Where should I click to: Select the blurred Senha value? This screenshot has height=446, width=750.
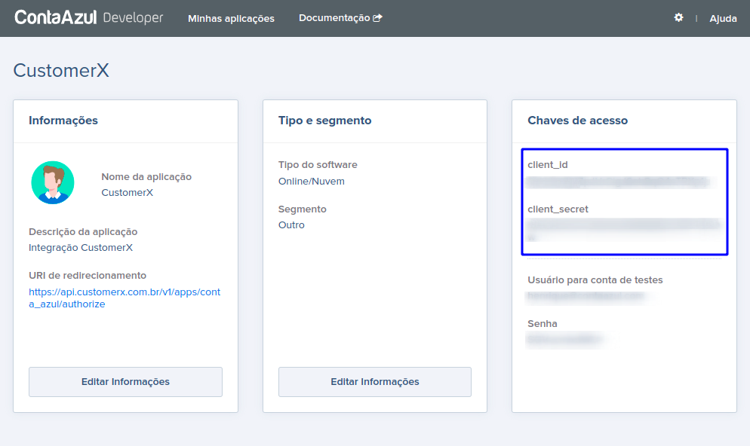click(x=564, y=340)
